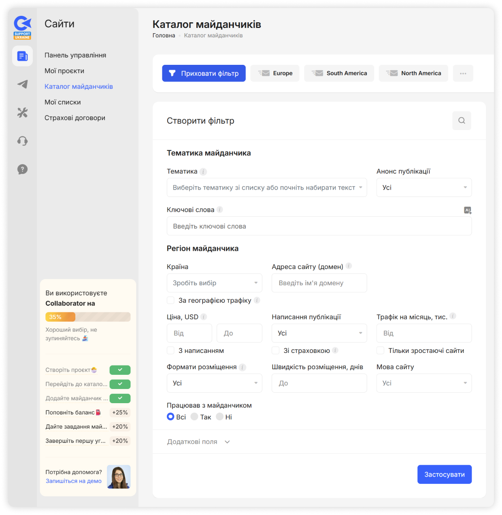Open the tools wrench icon section
The image size is (502, 515).
[22, 113]
